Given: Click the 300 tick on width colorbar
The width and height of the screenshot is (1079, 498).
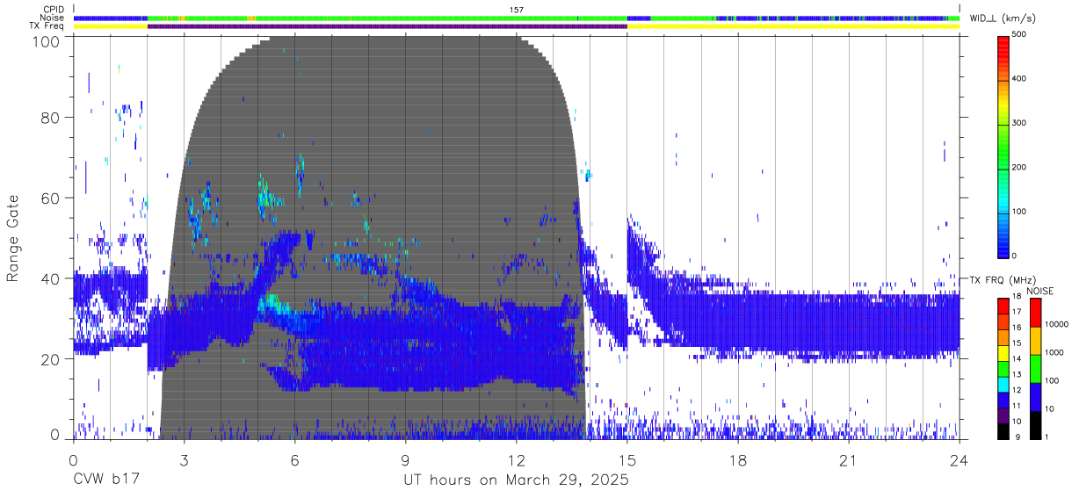Looking at the screenshot, I should (1020, 123).
